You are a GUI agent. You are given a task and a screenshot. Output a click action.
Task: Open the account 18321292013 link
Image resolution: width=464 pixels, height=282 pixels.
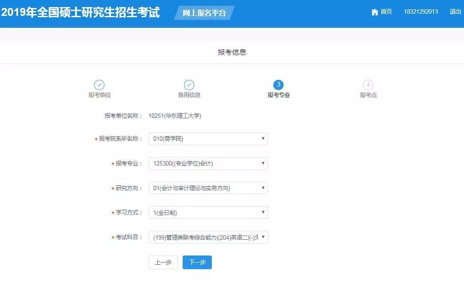[x=421, y=12]
